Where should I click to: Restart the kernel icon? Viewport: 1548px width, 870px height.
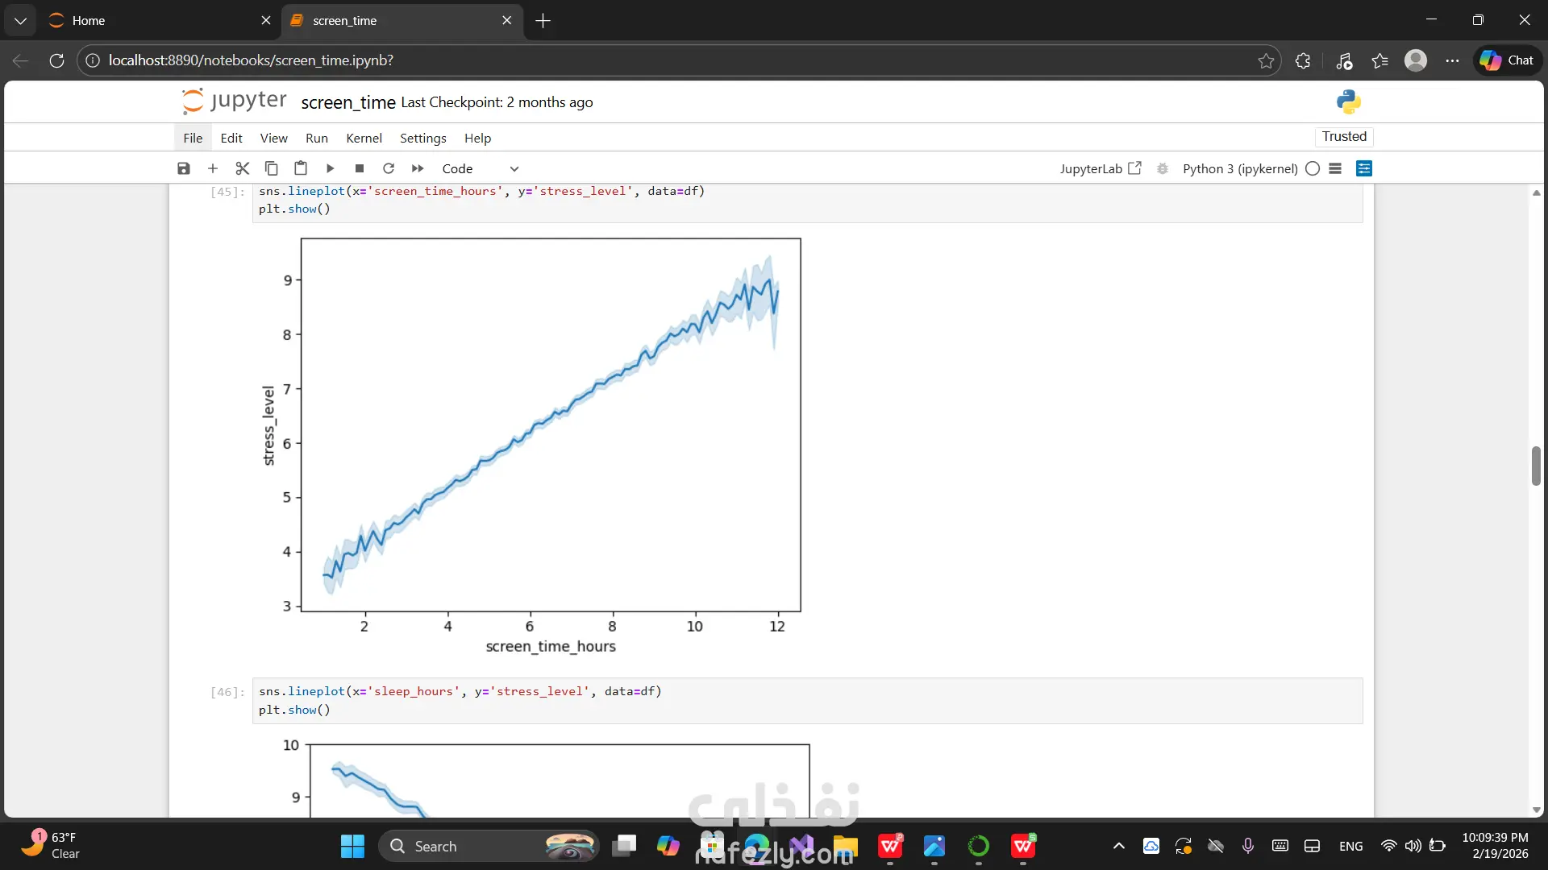tap(389, 168)
